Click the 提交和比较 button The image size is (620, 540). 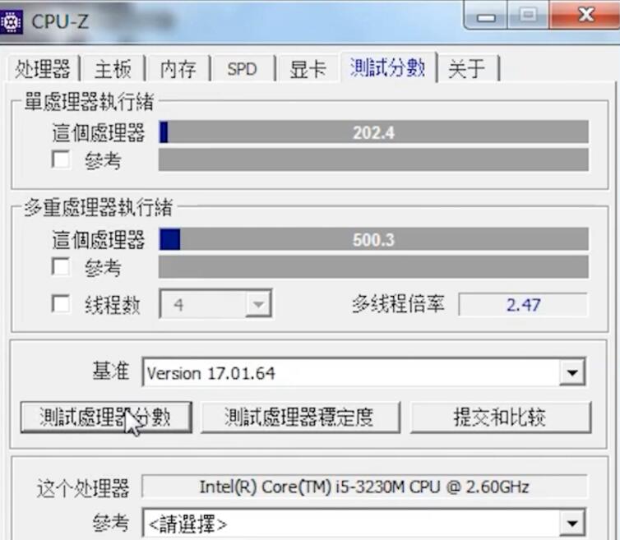501,418
